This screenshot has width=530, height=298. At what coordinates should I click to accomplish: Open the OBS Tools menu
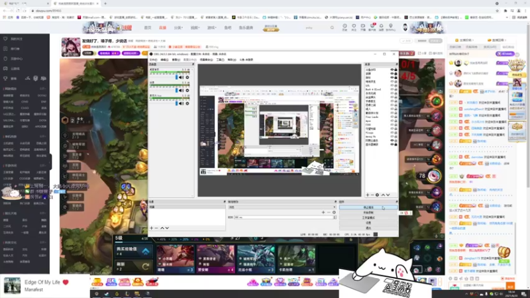click(x=221, y=60)
